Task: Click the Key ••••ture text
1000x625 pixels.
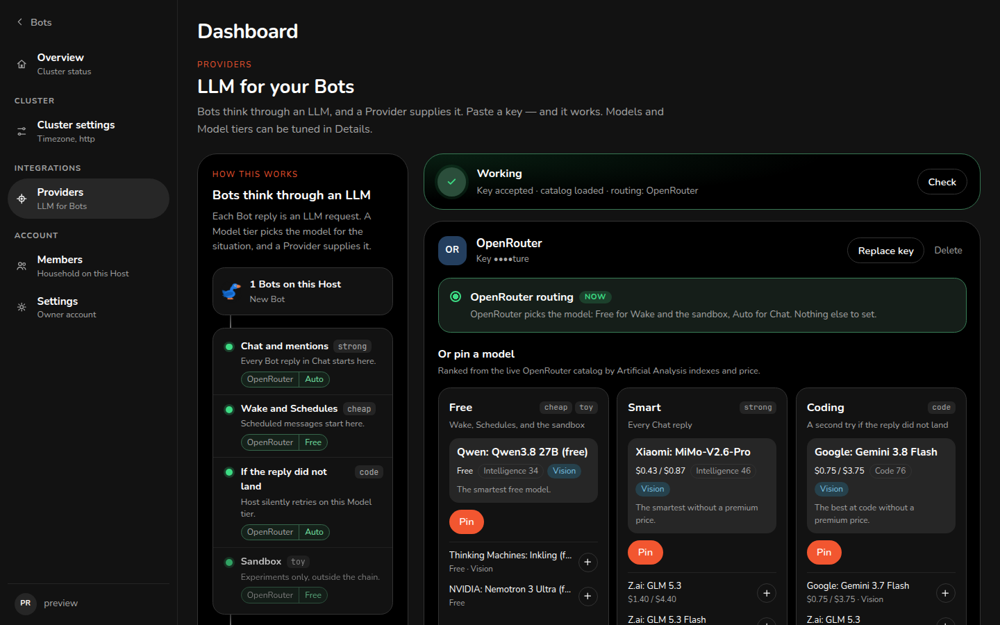Action: 503,259
